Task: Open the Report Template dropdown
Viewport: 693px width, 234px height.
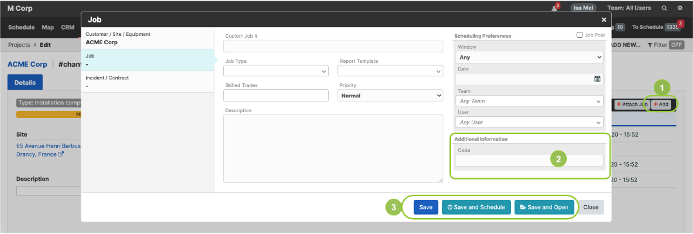Action: (x=390, y=71)
